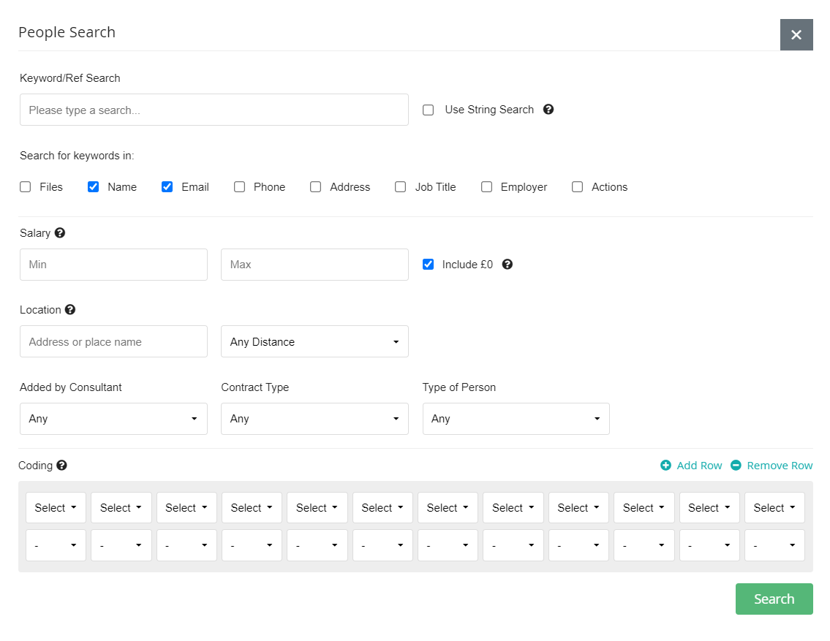Click the Remove Row link text
830x641 pixels.
[x=780, y=466]
